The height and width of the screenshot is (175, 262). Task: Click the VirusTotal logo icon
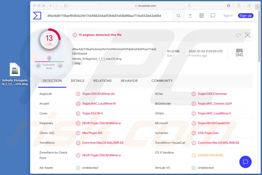pyautogui.click(x=37, y=16)
